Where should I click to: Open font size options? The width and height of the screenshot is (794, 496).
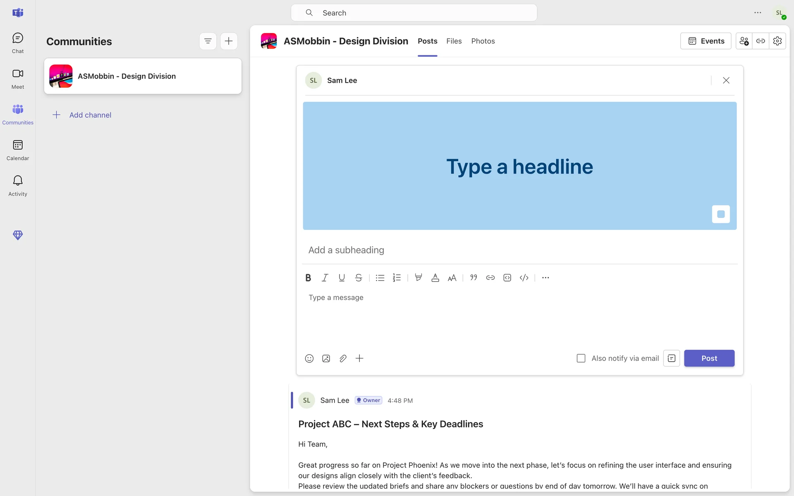pyautogui.click(x=452, y=278)
